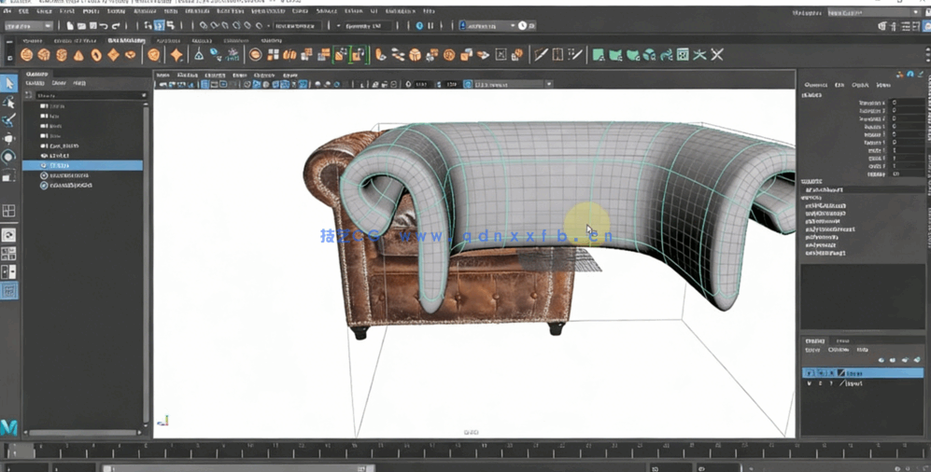
Task: Create a polygon cylinder from the shelf
Action: (61, 54)
